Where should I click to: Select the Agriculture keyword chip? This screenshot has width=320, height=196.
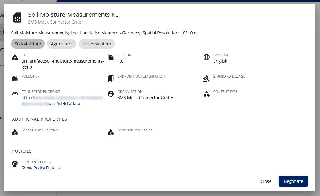point(62,44)
